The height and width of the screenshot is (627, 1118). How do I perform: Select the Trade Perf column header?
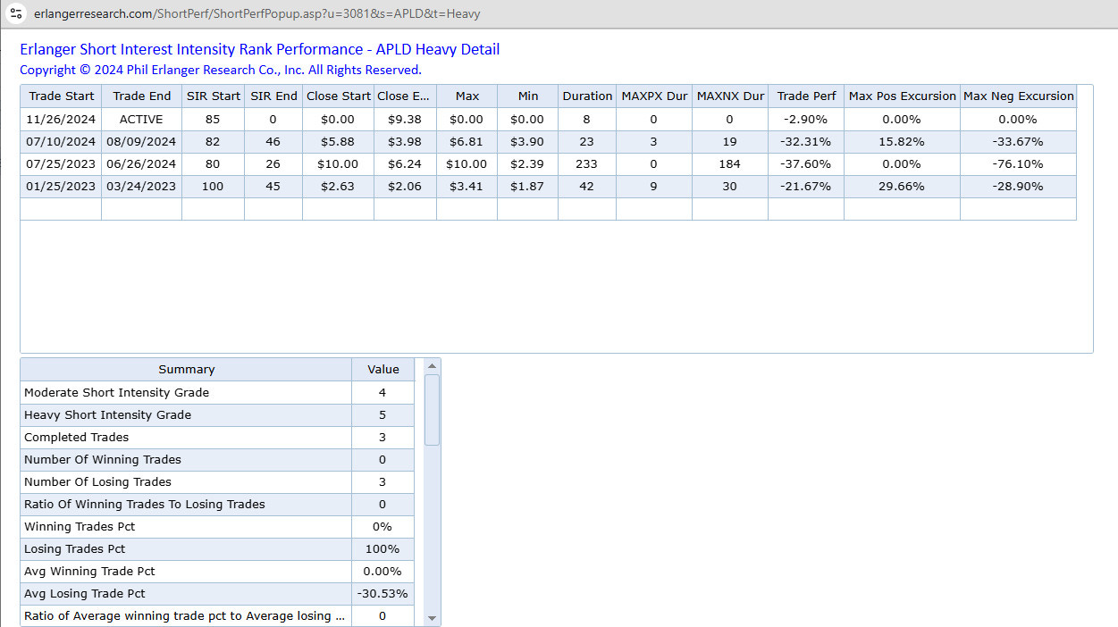coord(806,96)
